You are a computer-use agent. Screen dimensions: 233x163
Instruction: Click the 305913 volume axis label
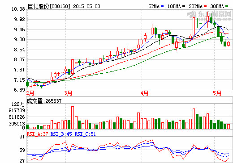coord(17,124)
